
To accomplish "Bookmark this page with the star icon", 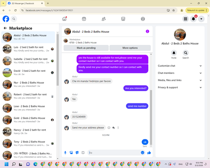I will 173,10.
